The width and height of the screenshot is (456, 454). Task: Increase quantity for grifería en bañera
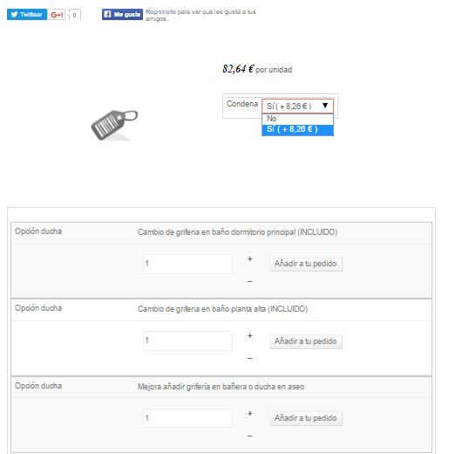click(250, 414)
